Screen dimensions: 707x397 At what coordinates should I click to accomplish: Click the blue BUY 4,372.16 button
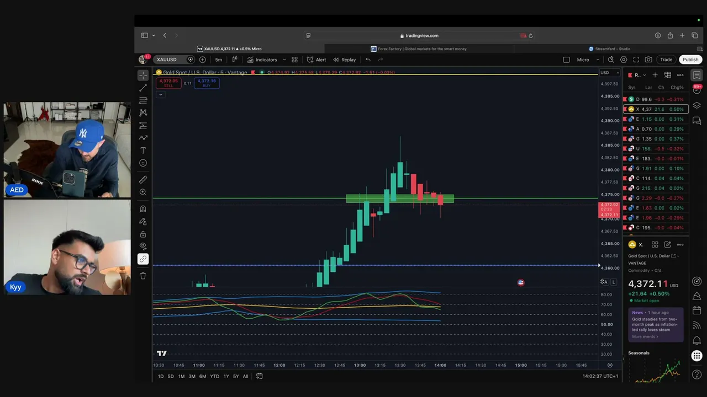click(206, 83)
